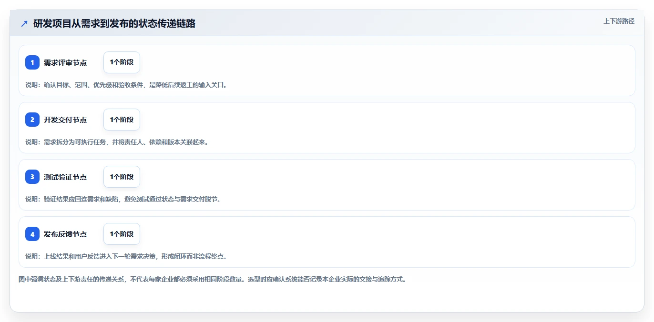Click the '上下游路径' label in header
This screenshot has height=322, width=654.
pyautogui.click(x=619, y=21)
